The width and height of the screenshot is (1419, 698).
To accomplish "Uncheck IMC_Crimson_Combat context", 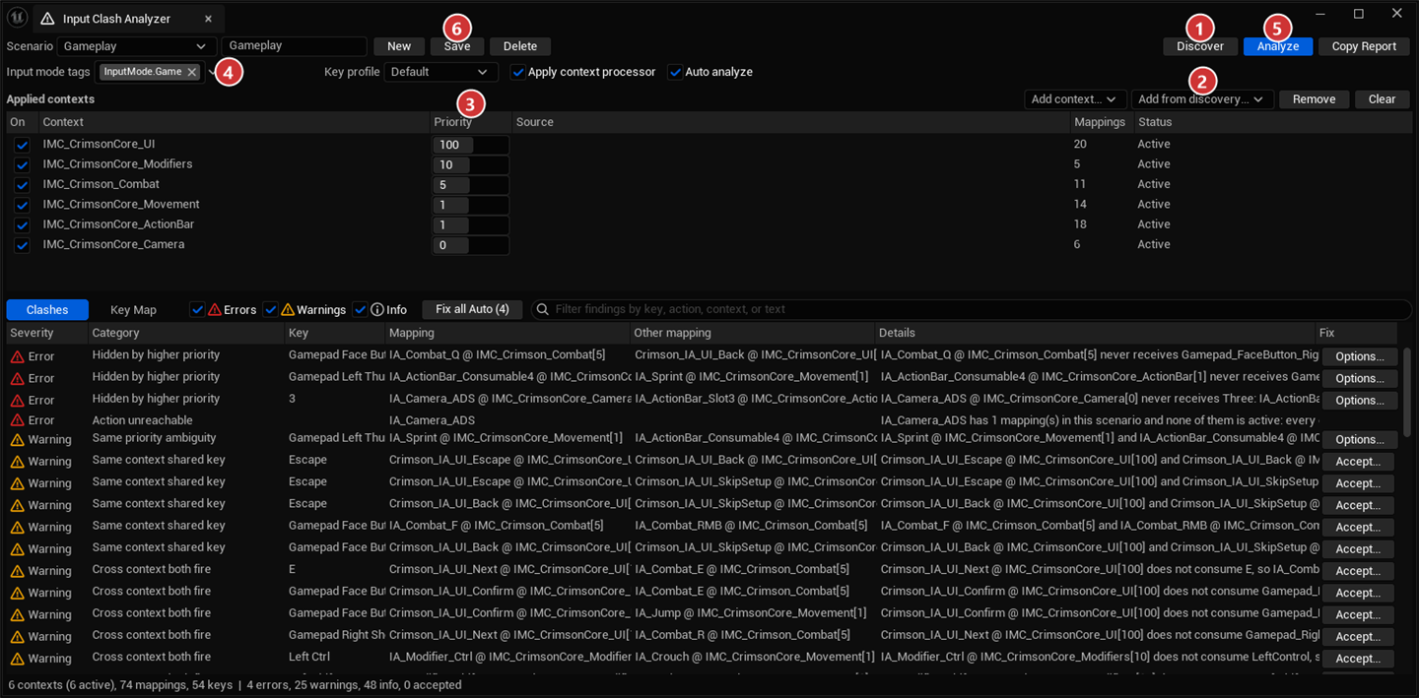I will click(x=22, y=185).
